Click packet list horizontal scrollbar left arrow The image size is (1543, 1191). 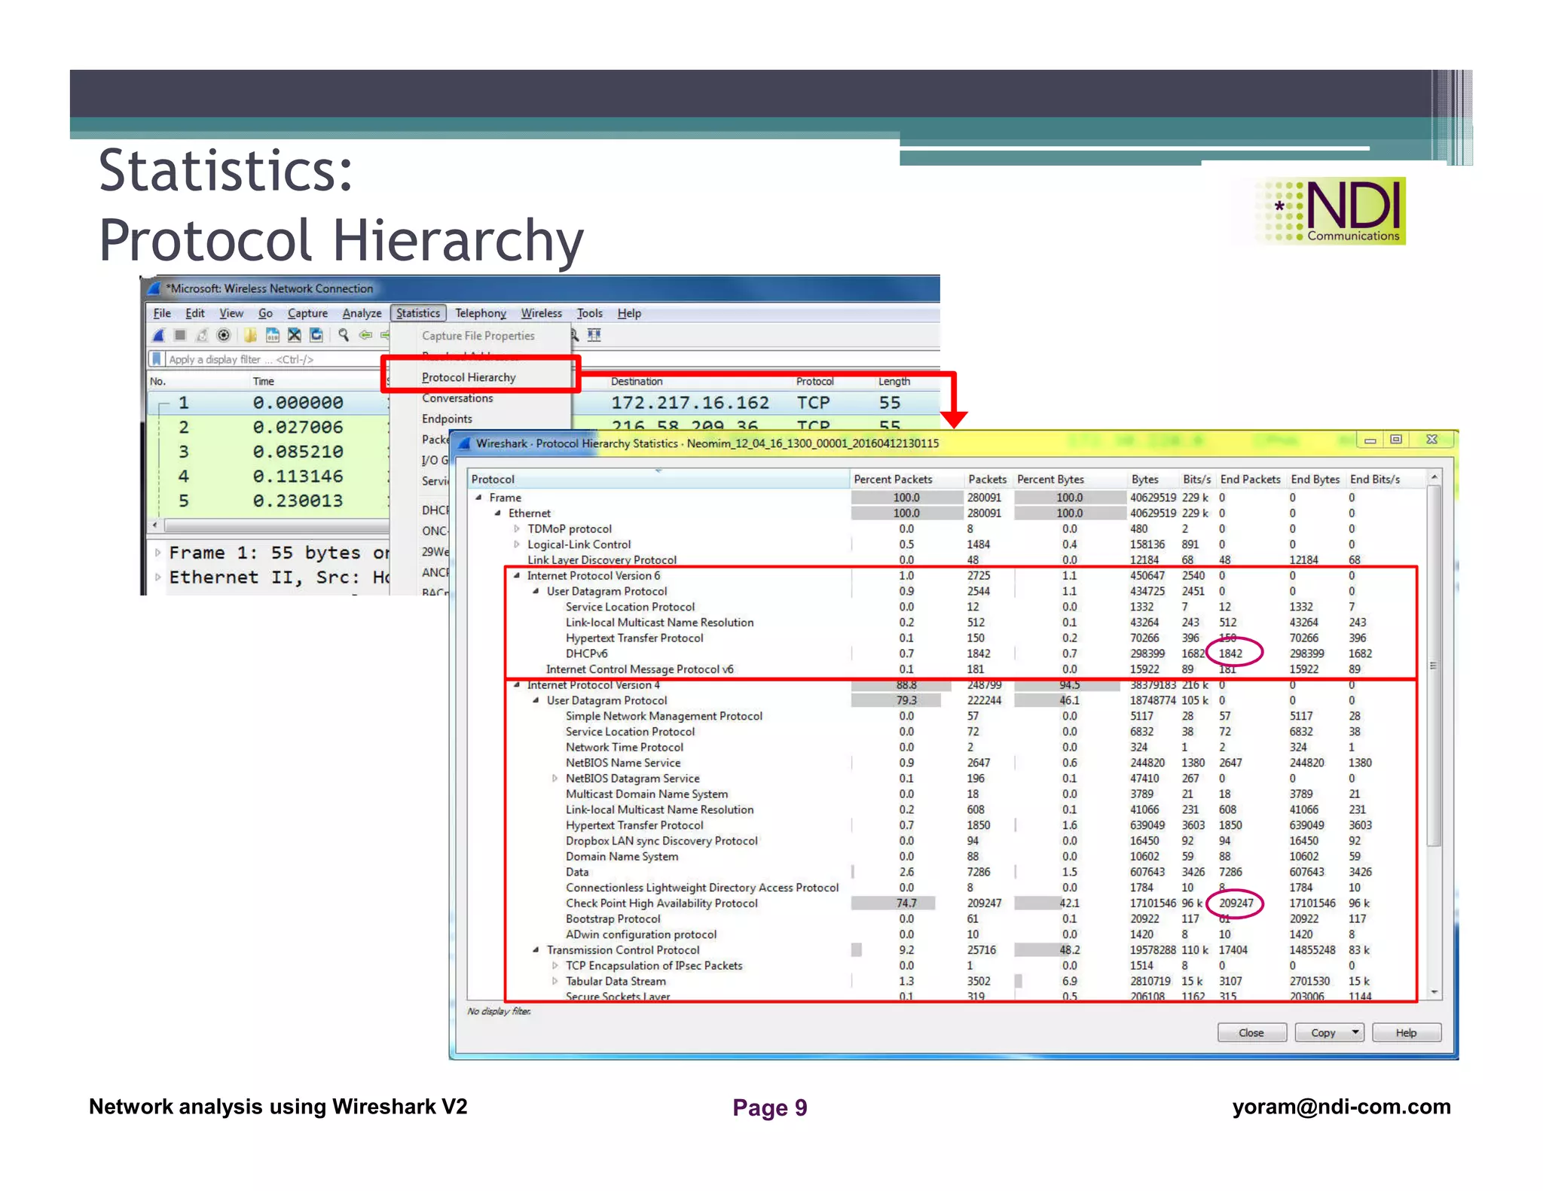155,524
